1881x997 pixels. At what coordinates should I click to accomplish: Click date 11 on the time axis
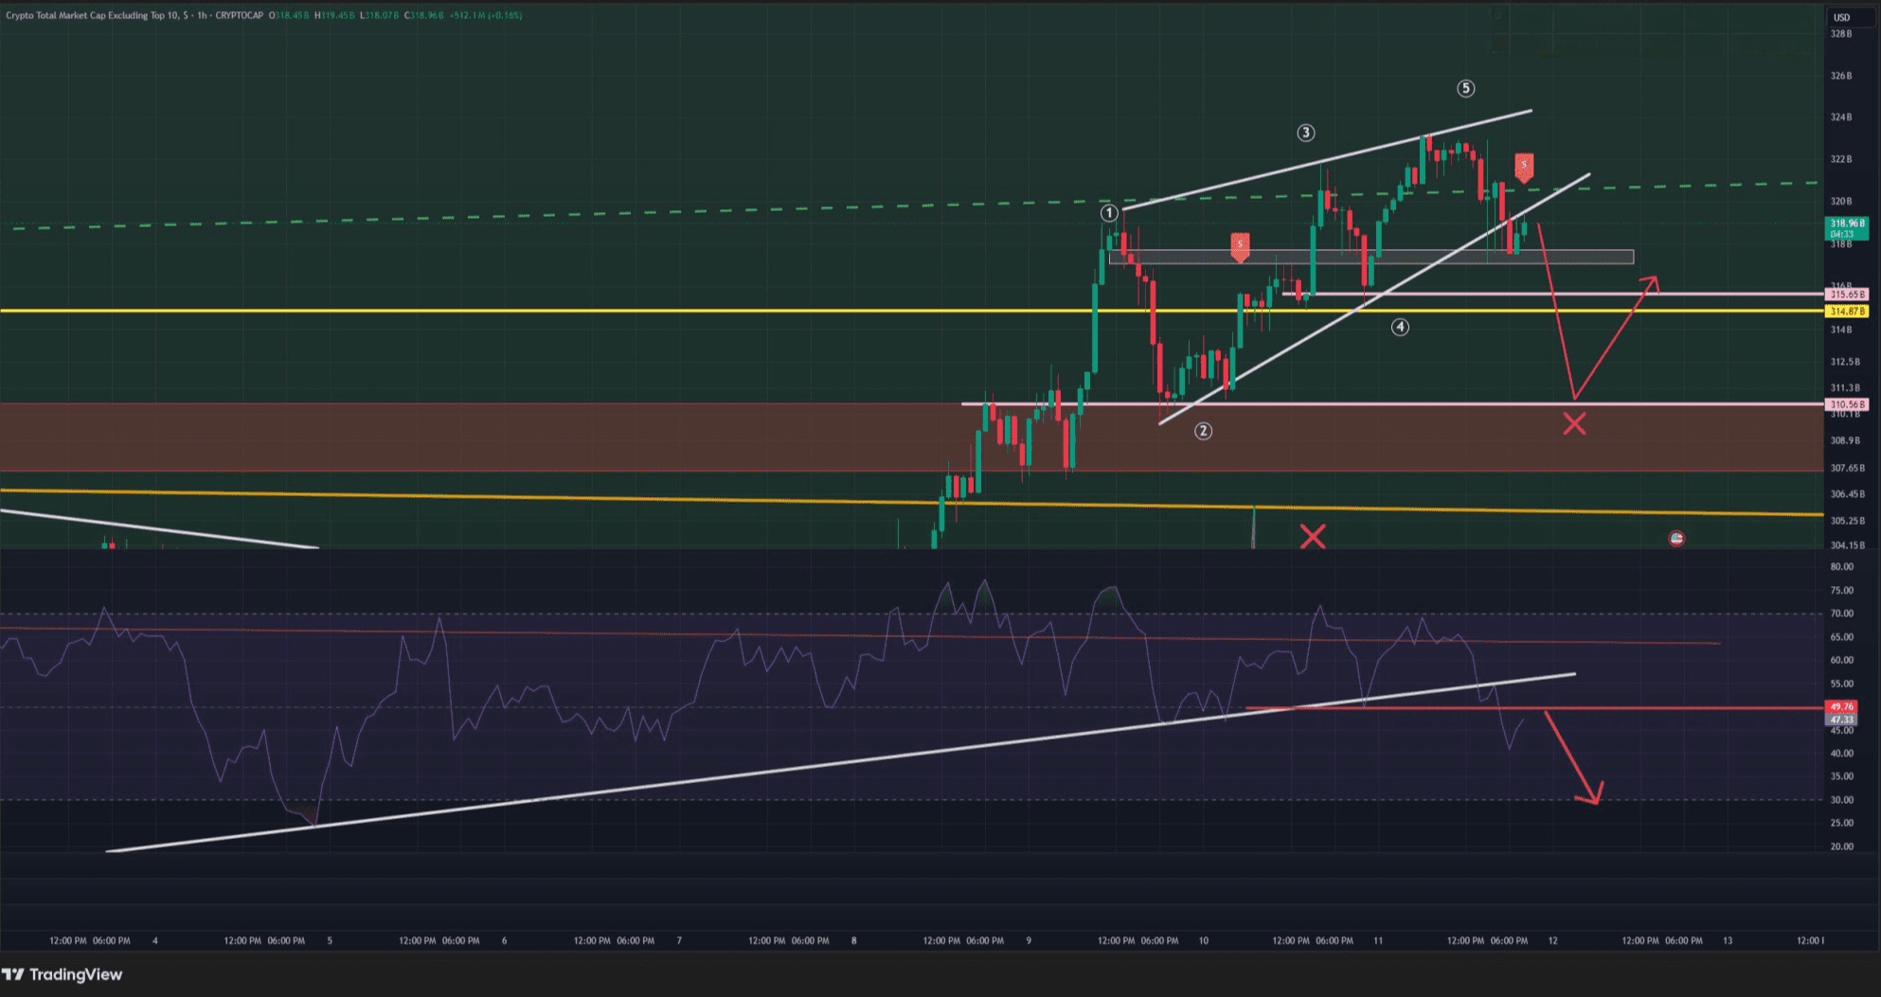pos(1378,941)
